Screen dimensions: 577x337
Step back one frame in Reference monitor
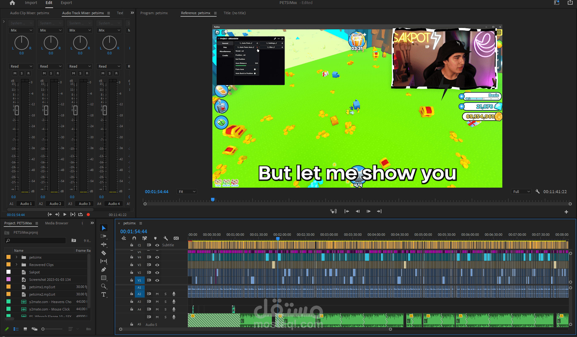(358, 211)
